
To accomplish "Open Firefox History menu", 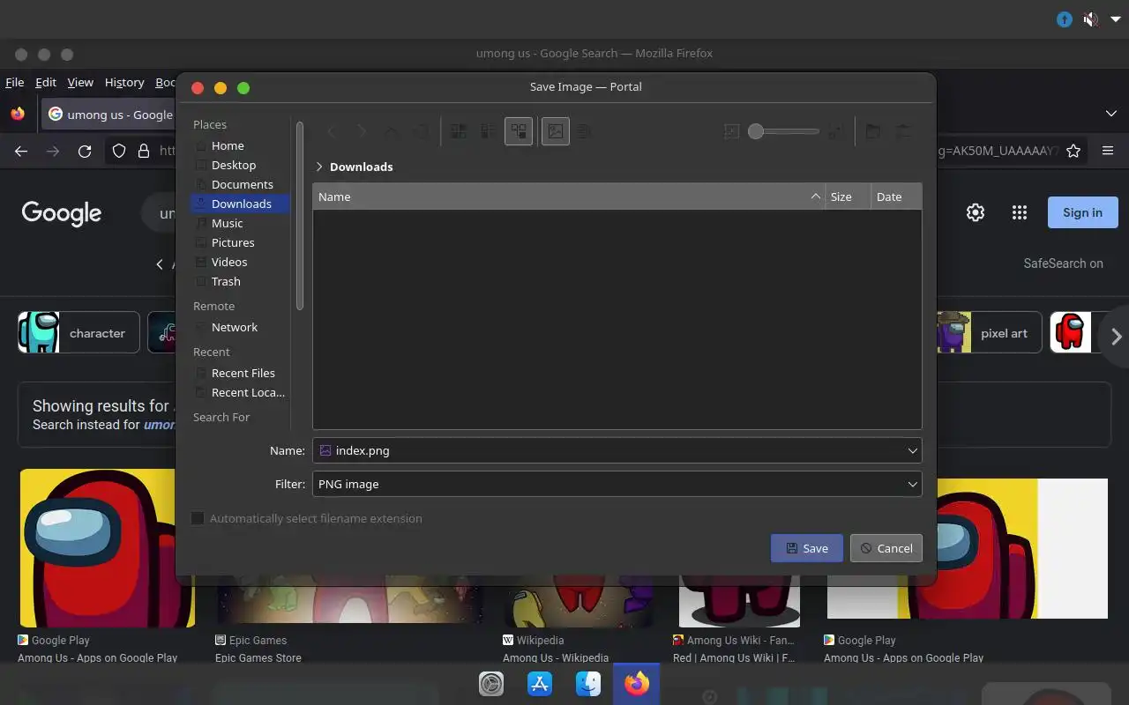I will tap(124, 82).
